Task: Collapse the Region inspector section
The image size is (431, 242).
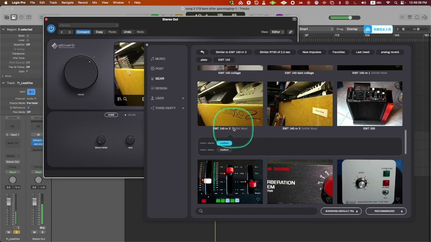Action: point(3,30)
